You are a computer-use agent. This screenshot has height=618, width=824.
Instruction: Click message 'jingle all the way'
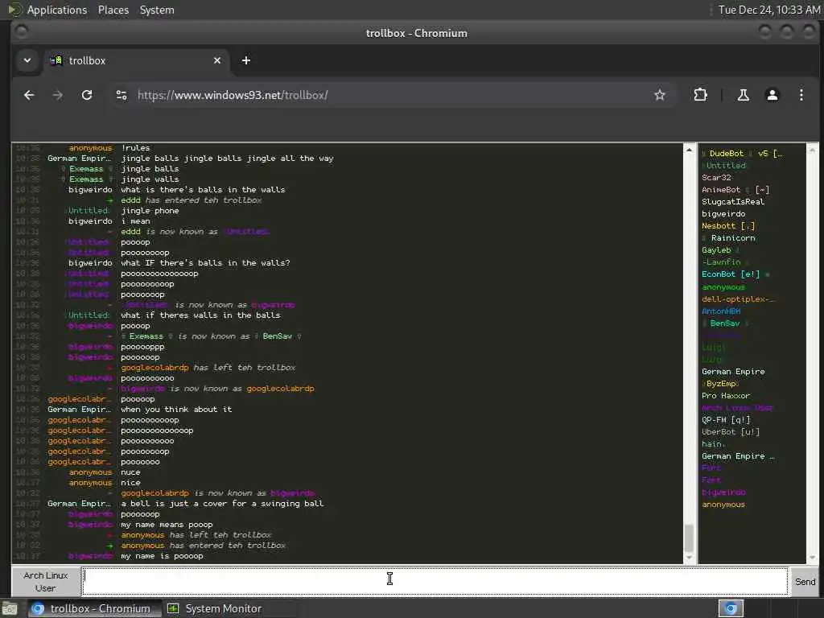pyautogui.click(x=227, y=159)
